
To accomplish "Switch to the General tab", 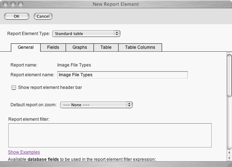I will [x=26, y=47].
